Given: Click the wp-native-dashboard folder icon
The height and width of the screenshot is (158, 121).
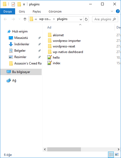Looking at the screenshot, I should pos(50,52).
